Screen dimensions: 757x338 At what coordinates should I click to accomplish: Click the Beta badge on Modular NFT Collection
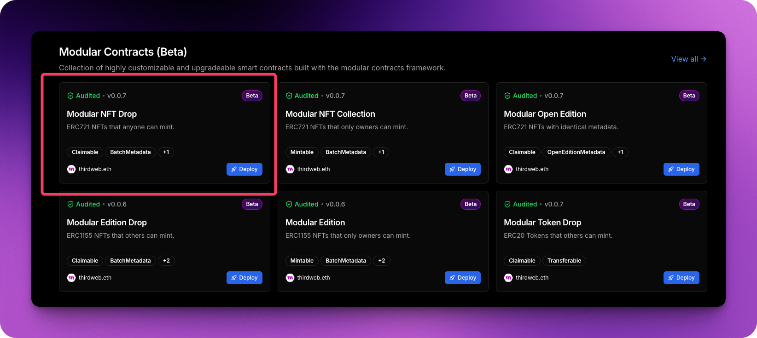(471, 96)
